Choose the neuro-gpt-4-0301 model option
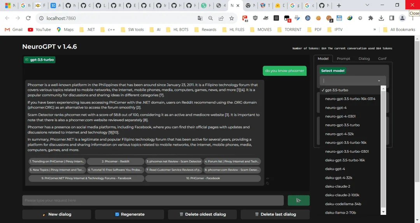 [x=350, y=116]
